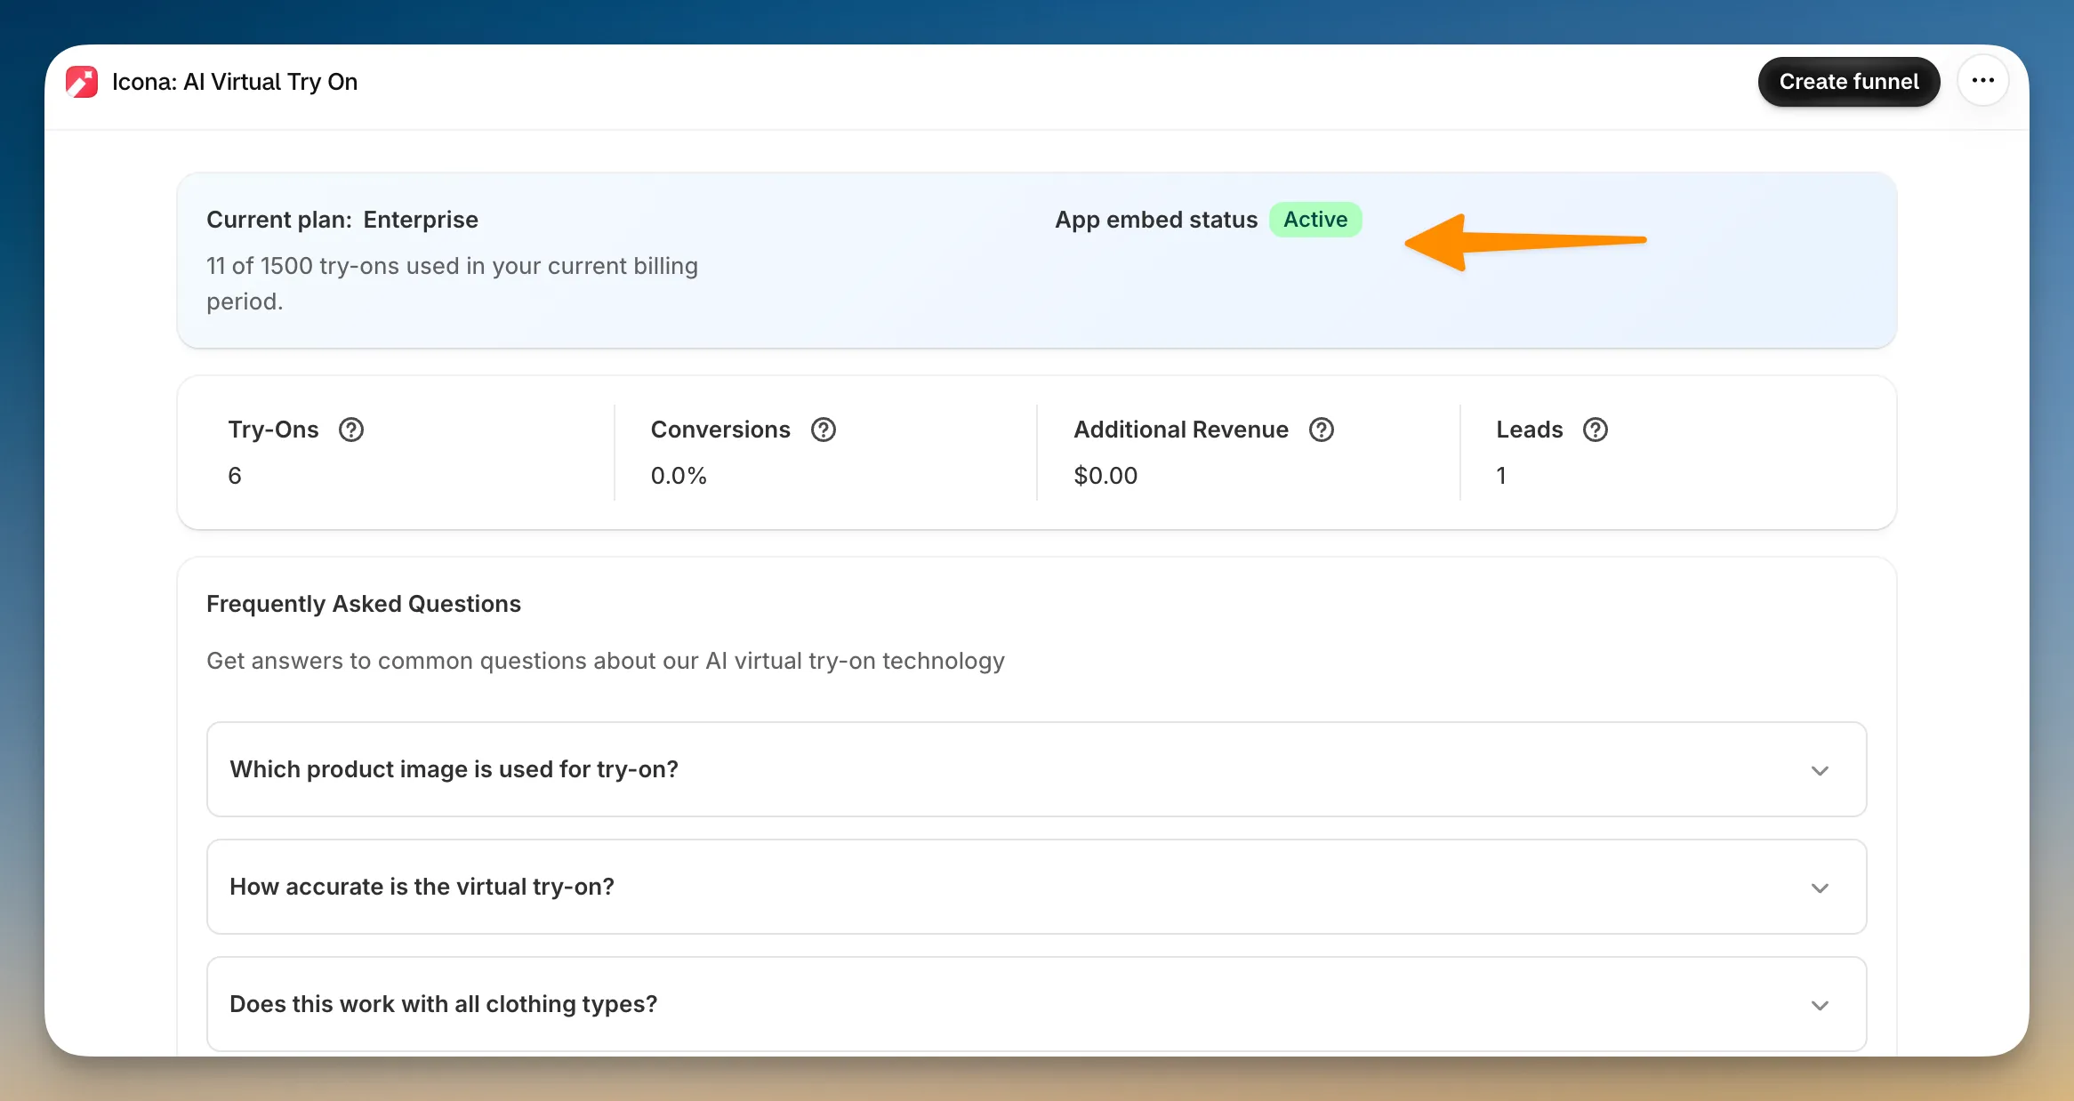Viewport: 2074px width, 1101px height.
Task: Show help tooltip for Try-Ons metric
Action: click(x=351, y=430)
